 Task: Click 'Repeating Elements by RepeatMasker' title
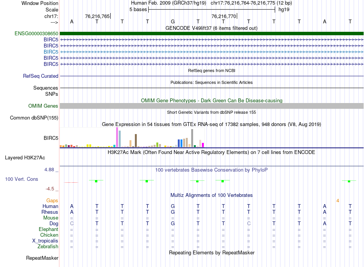[x=212, y=252]
